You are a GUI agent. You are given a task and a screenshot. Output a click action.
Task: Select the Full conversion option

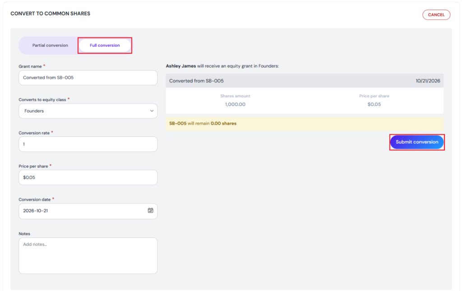pos(105,46)
